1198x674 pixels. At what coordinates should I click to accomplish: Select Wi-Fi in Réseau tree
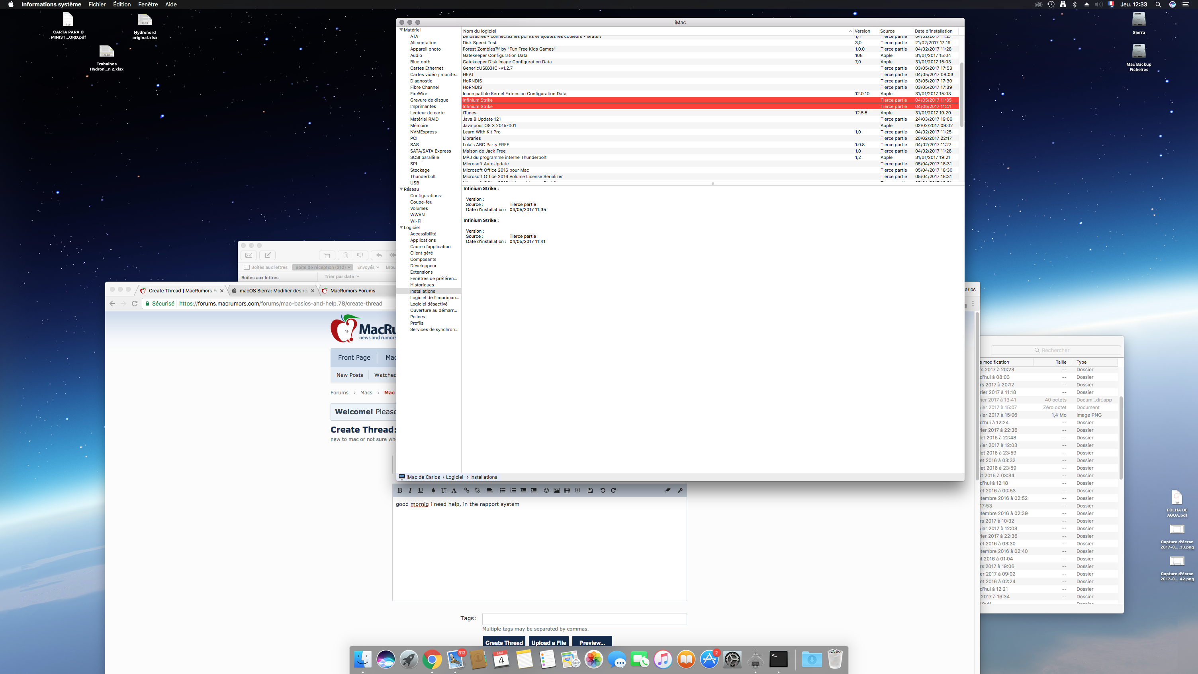click(415, 221)
